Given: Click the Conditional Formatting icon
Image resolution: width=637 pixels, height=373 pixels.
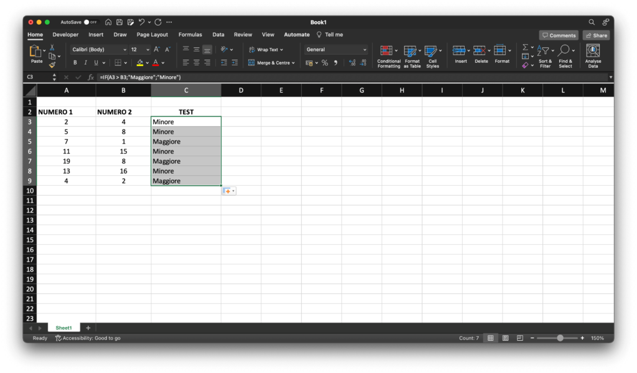Looking at the screenshot, I should pyautogui.click(x=386, y=51).
